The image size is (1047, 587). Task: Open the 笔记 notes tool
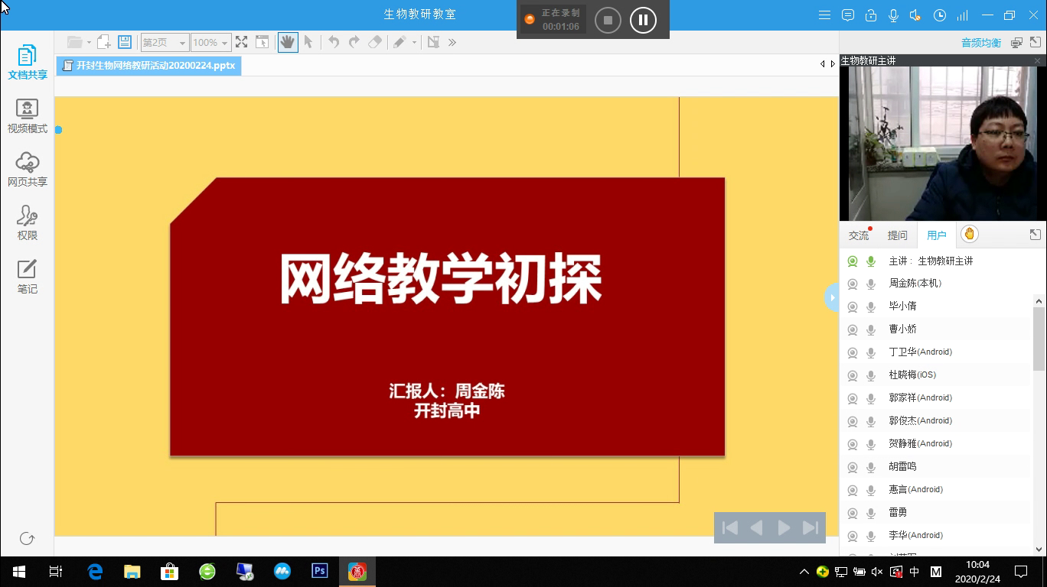point(27,277)
